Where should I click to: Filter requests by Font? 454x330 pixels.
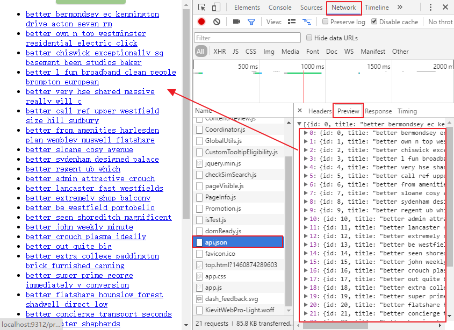point(312,52)
